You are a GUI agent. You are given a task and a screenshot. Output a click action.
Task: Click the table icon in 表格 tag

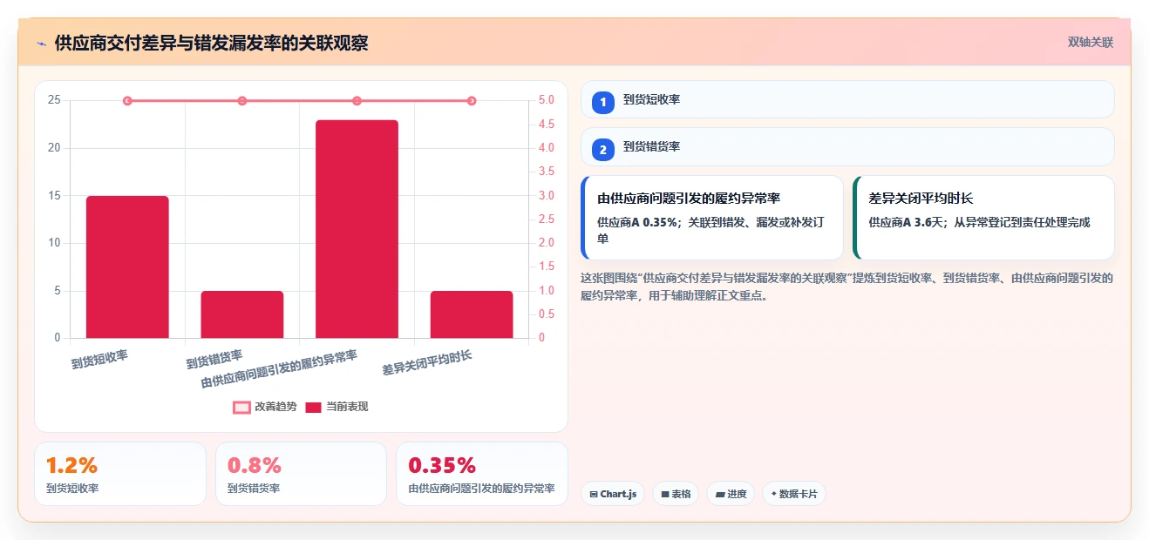[x=665, y=494]
